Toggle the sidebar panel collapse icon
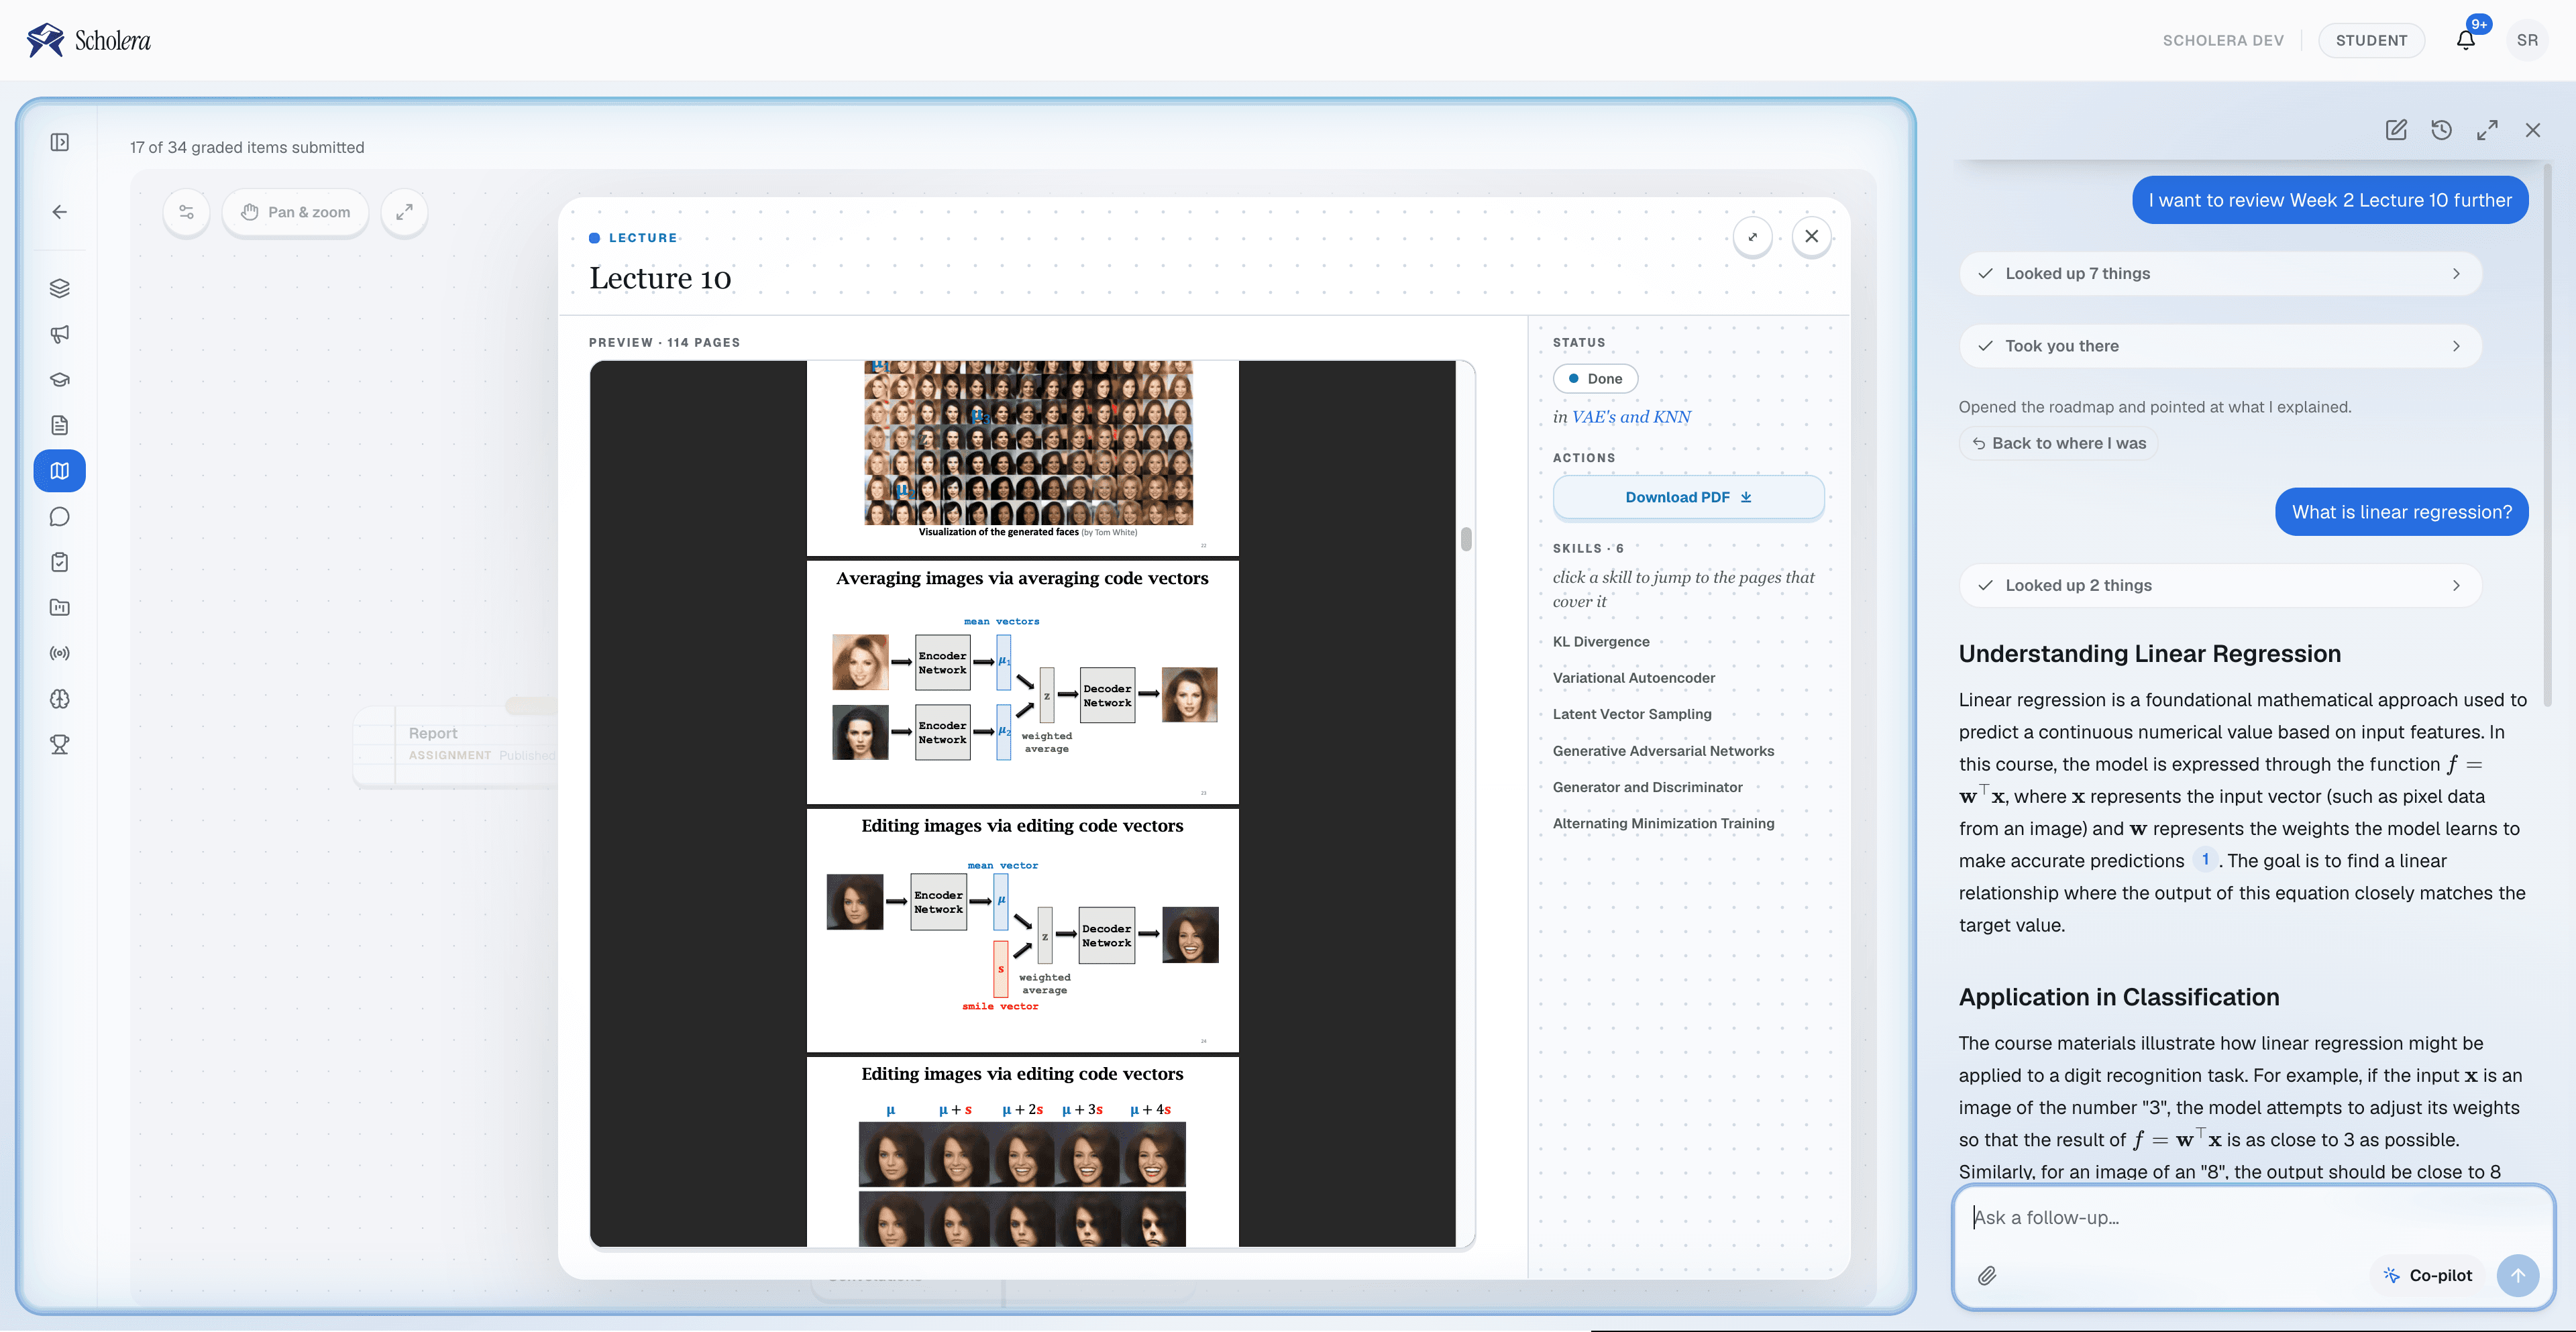 [60, 142]
